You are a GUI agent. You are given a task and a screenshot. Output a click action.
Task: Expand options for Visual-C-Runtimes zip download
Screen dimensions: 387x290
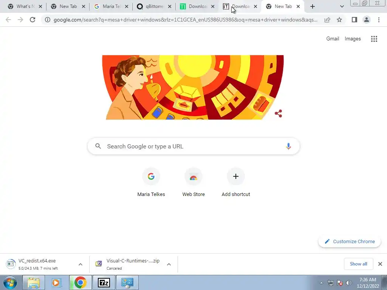(169, 264)
